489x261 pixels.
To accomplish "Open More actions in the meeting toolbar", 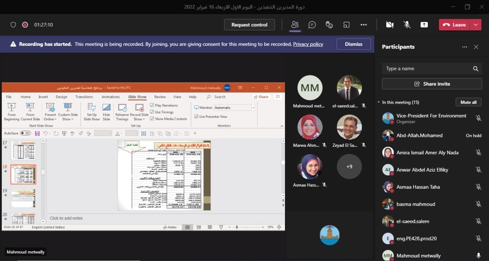I will (x=363, y=25).
